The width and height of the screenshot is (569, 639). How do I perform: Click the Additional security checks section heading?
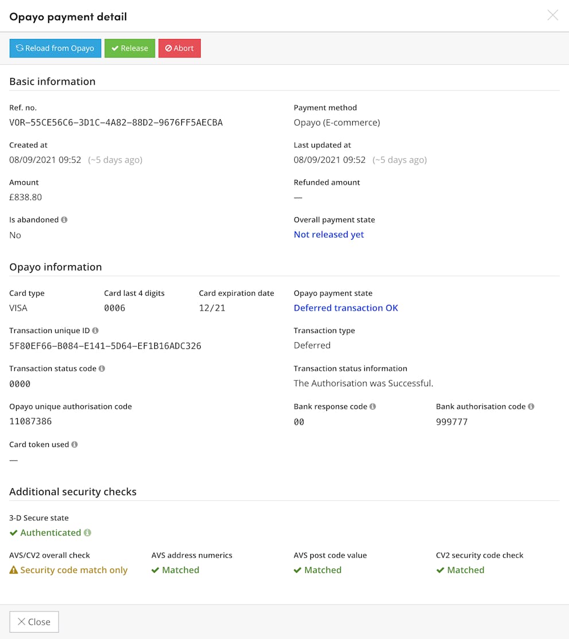click(73, 492)
